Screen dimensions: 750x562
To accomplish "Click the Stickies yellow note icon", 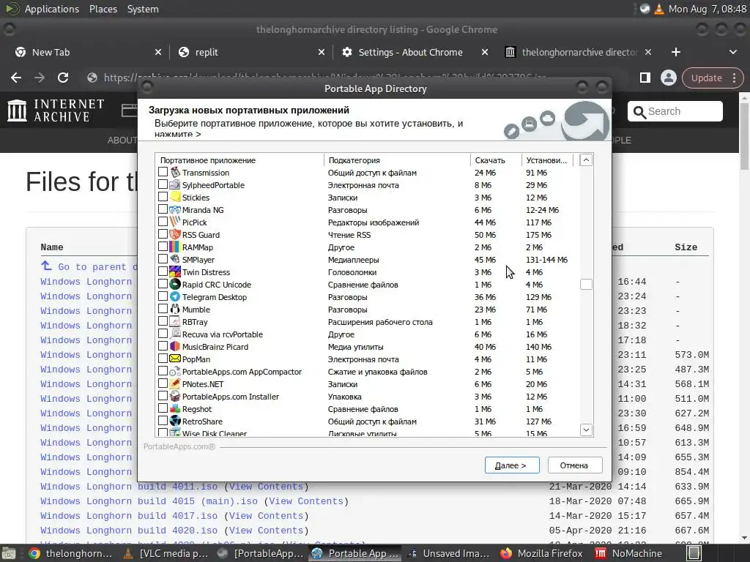I will pos(175,198).
